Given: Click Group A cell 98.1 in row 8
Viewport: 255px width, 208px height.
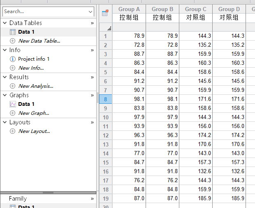Looking at the screenshot, I should click(x=129, y=99).
